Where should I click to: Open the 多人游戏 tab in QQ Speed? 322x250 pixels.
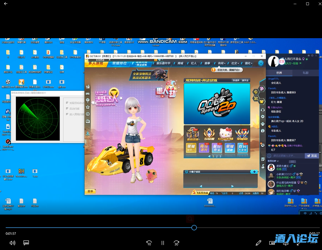(96, 64)
